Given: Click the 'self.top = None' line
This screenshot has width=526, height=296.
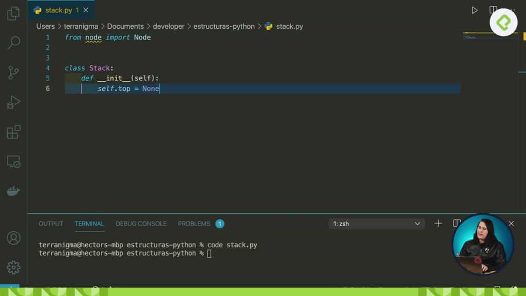Looking at the screenshot, I should click(128, 88).
